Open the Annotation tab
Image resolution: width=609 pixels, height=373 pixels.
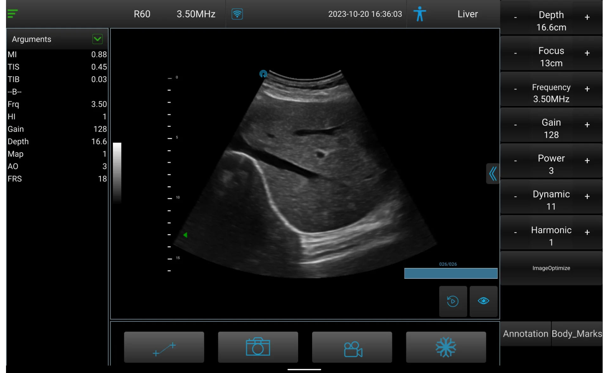525,334
